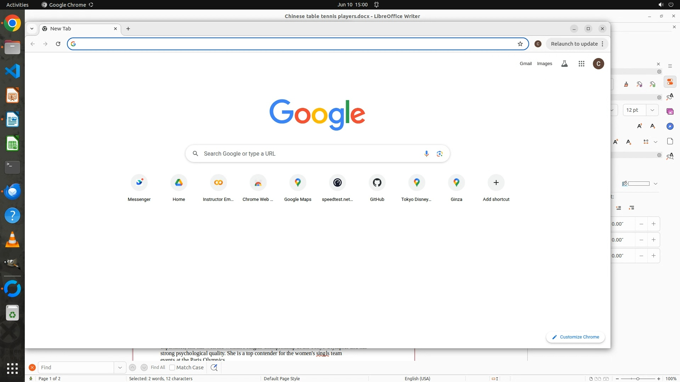Expand the Find history dropdown
The image size is (680, 382).
pyautogui.click(x=120, y=367)
